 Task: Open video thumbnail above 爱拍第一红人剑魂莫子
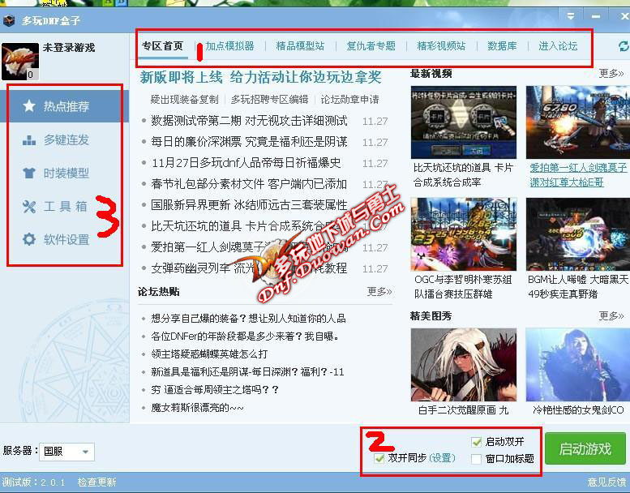[x=578, y=122]
